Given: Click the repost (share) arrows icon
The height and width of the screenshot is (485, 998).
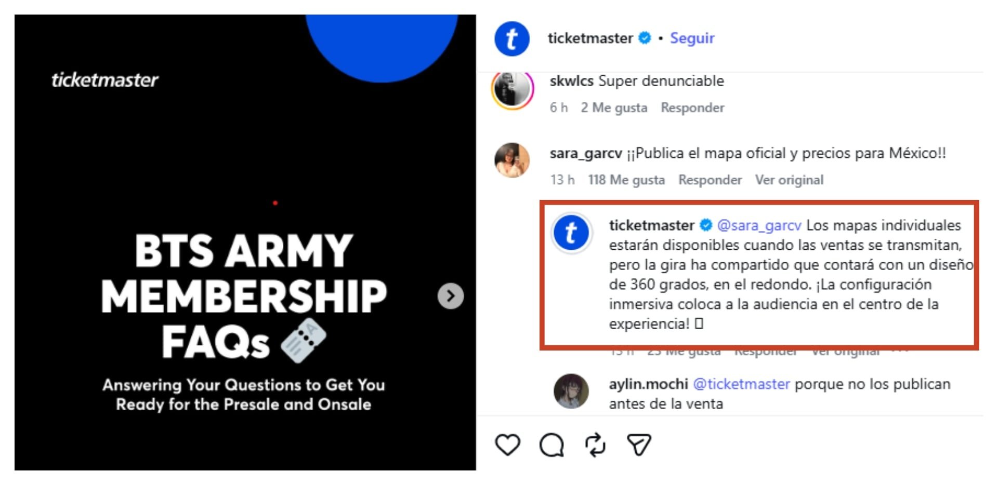Looking at the screenshot, I should click(594, 444).
